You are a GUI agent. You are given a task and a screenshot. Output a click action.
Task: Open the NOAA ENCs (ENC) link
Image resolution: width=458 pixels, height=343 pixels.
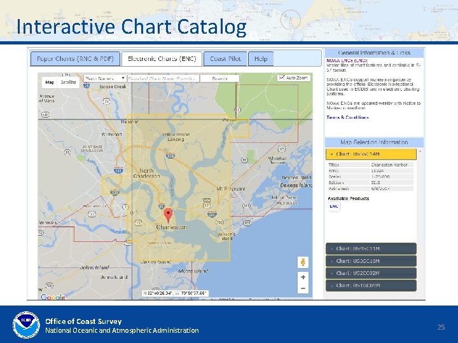click(347, 60)
